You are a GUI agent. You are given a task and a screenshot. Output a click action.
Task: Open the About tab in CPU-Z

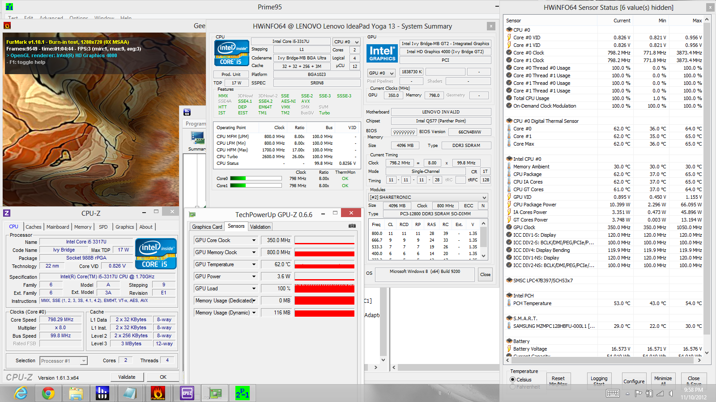(x=146, y=227)
